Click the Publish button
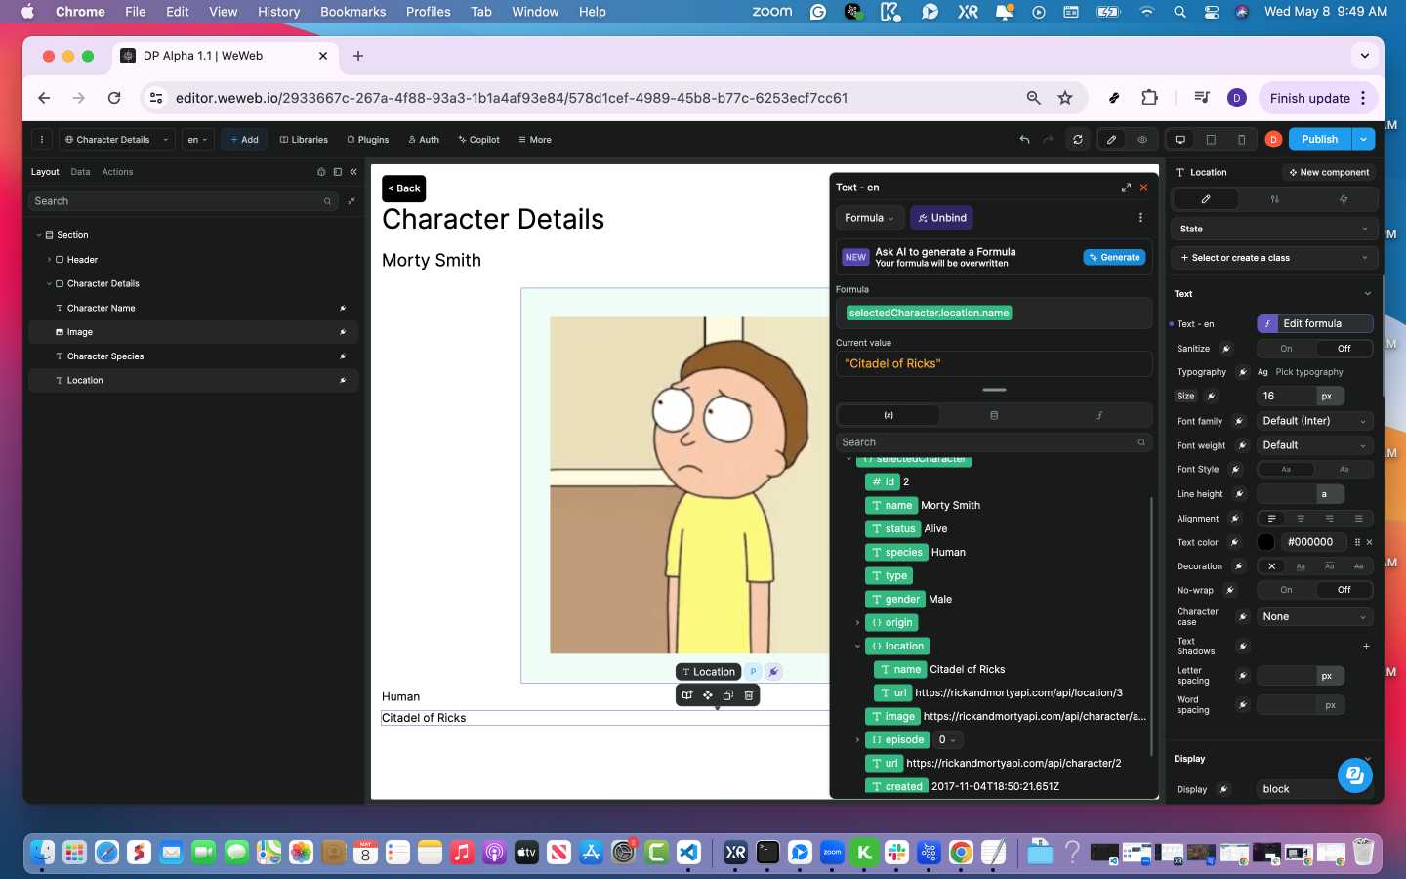 click(1320, 140)
